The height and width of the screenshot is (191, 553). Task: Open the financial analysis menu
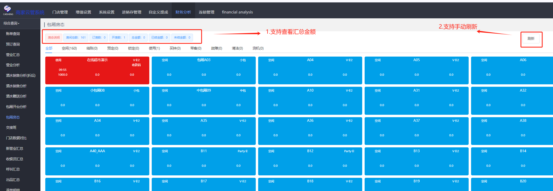pos(237,12)
